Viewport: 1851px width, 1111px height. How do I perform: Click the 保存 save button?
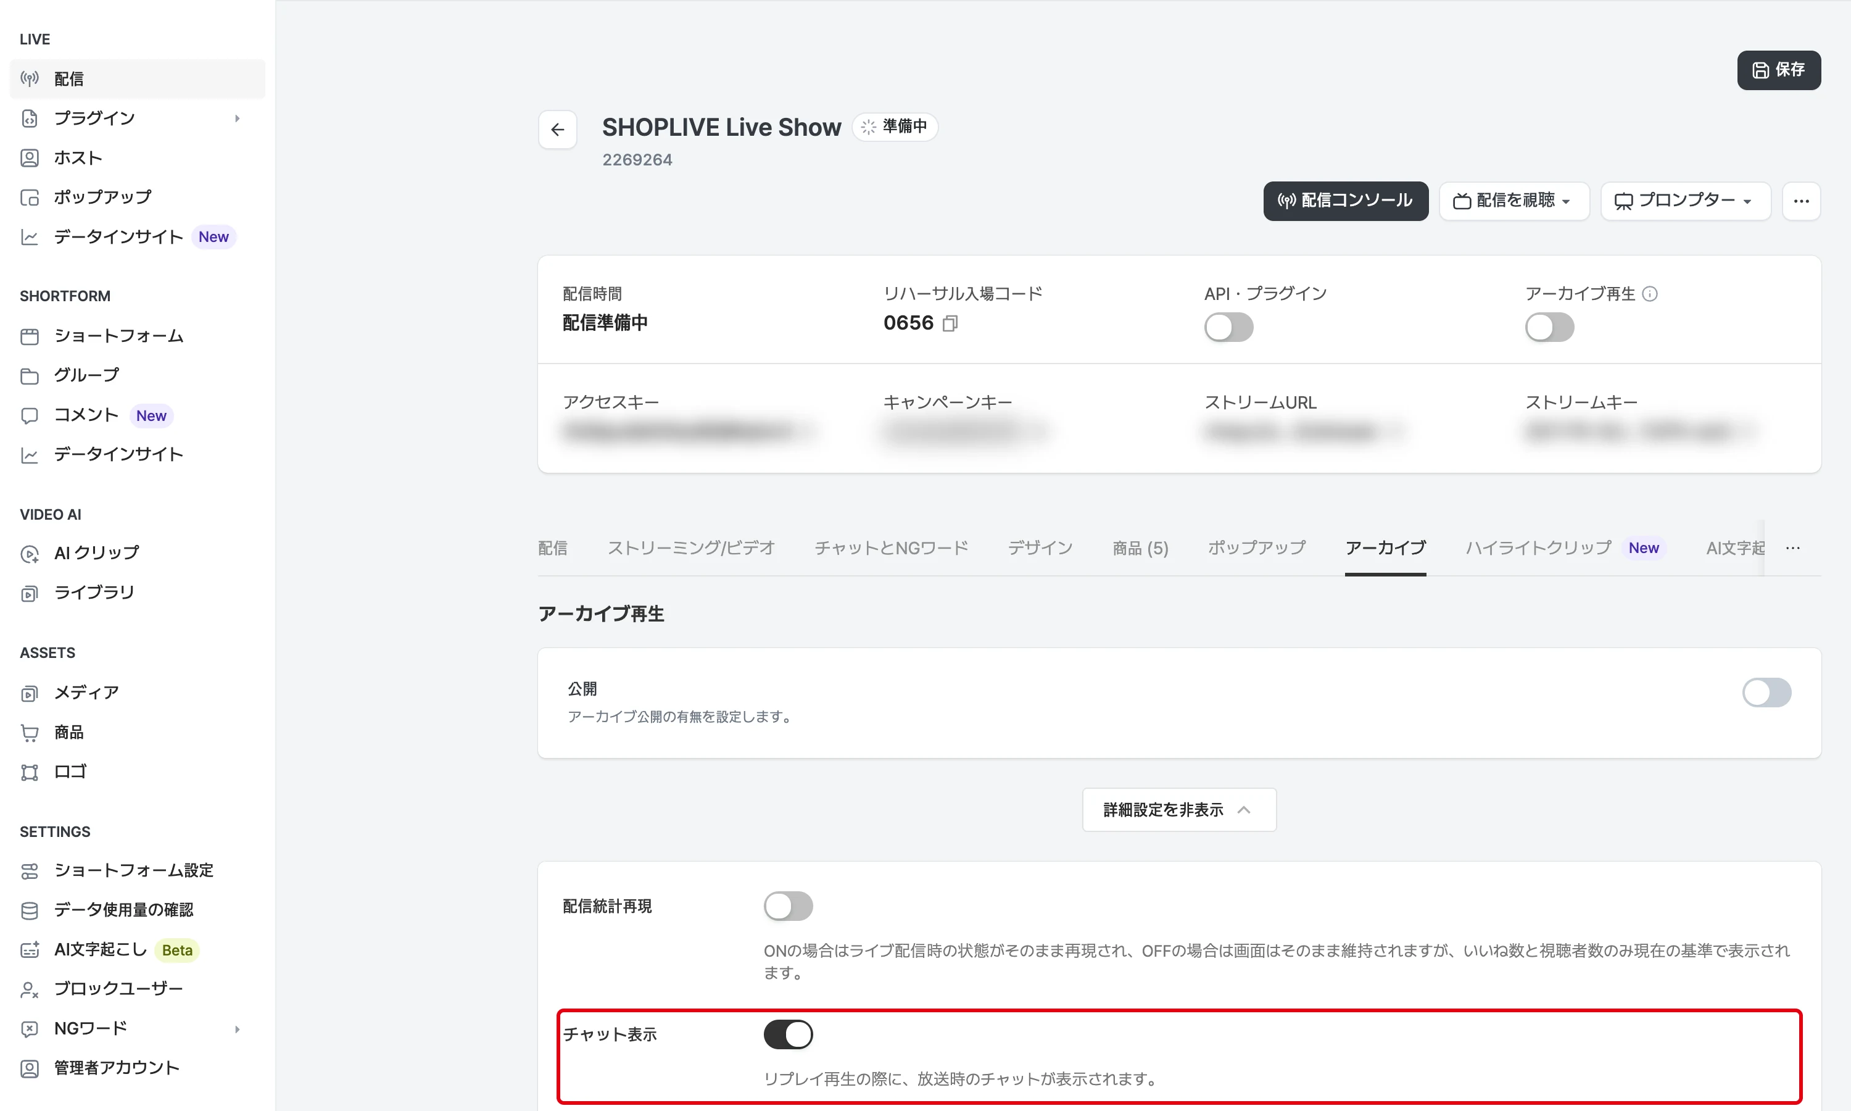click(x=1778, y=70)
